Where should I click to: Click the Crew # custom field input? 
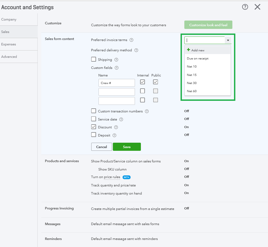click(117, 83)
